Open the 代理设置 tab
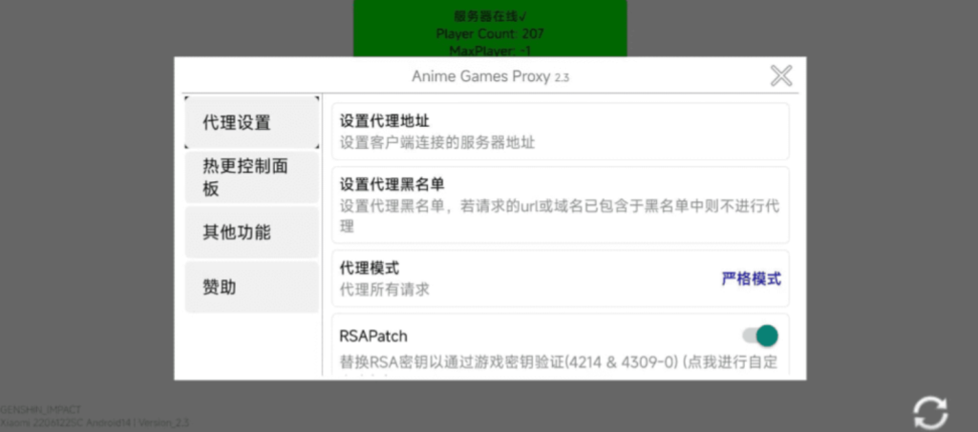 (252, 123)
